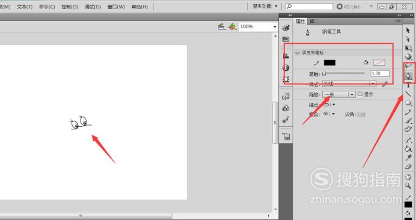This screenshot has width=416, height=220.
Task: Click the scroll-up arrow of the stage
Action: click(275, 35)
